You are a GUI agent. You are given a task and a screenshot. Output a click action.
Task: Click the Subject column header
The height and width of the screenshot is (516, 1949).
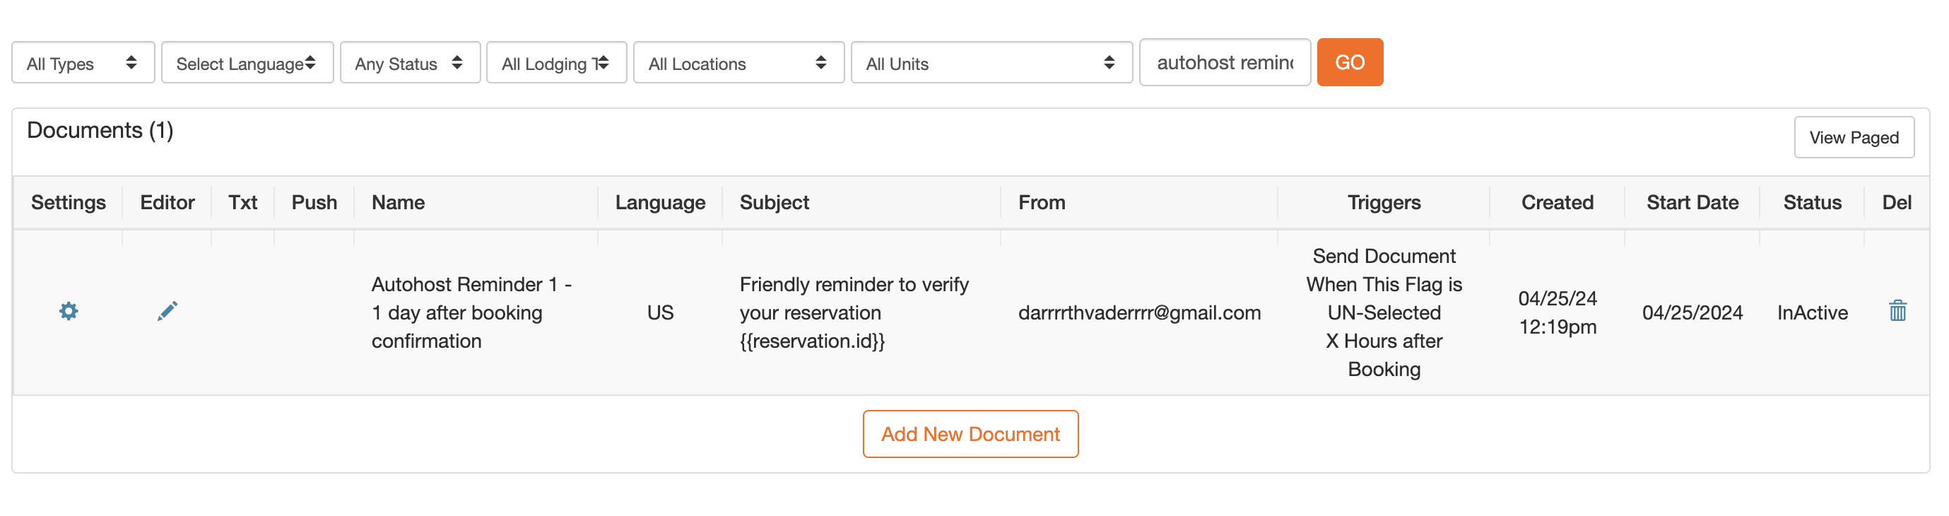click(x=774, y=203)
